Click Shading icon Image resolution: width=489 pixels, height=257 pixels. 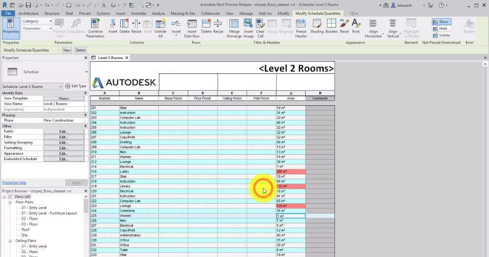point(317,26)
